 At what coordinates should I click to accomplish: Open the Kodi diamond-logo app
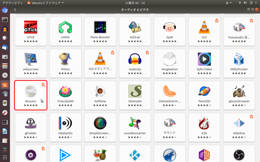coord(135,154)
